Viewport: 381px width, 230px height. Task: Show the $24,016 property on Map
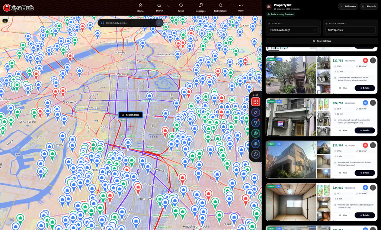point(343,215)
